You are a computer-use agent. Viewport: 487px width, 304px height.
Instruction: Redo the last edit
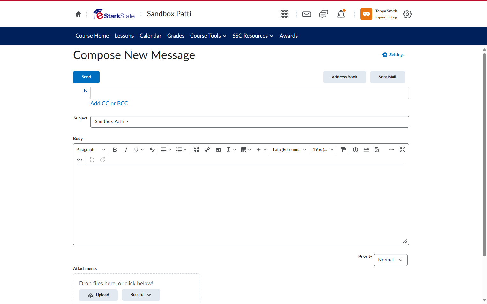[103, 160]
